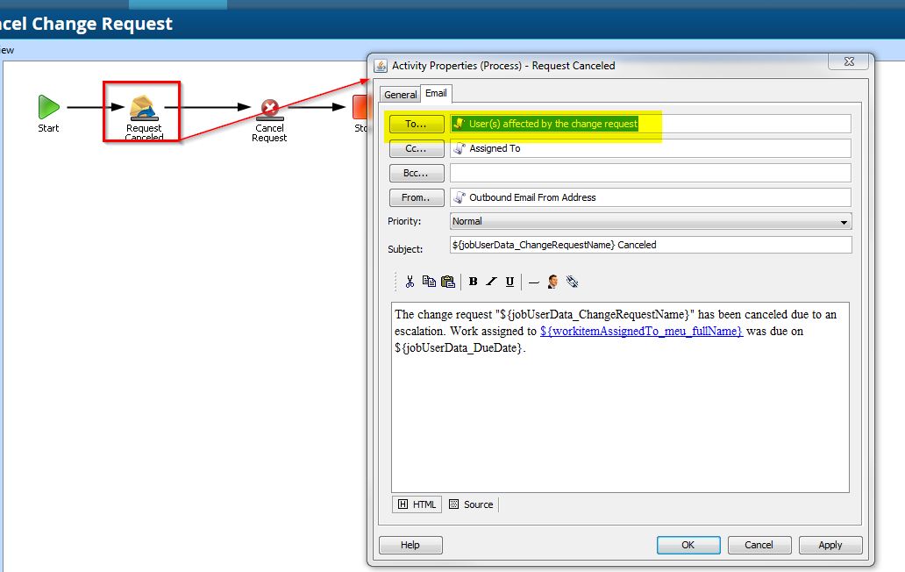Image resolution: width=905 pixels, height=572 pixels.
Task: Switch to the General tab
Action: [x=401, y=94]
